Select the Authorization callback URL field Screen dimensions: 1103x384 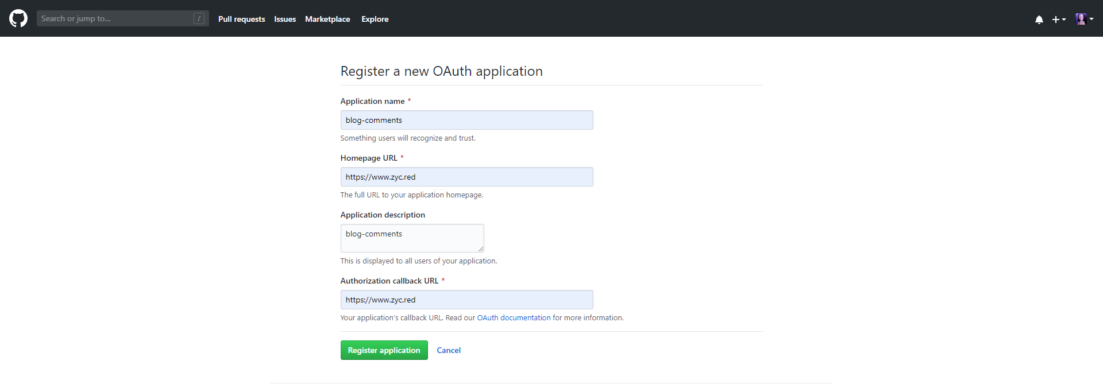tap(466, 300)
